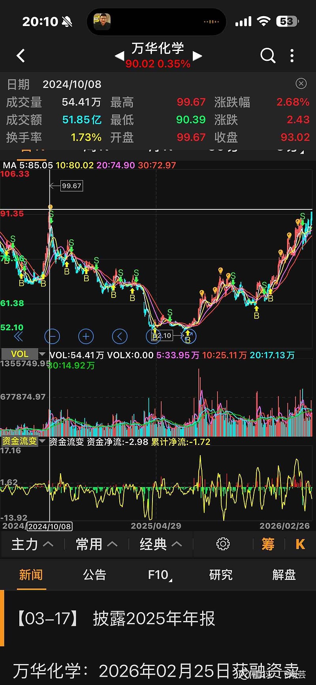This screenshot has width=316, height=685.
Task: Tap the 2024/10/08 crosshair date marker
Action: point(49,527)
